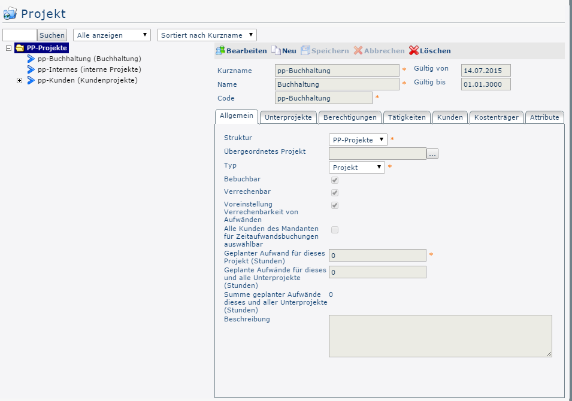The image size is (572, 401).
Task: Click the PP-Projekte folder icon
Action: pyautogui.click(x=20, y=48)
